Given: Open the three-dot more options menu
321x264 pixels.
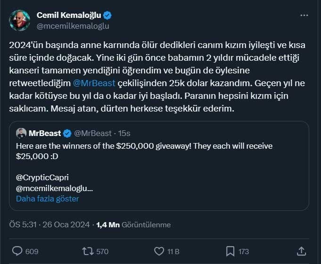Looking at the screenshot, I should 304,16.
